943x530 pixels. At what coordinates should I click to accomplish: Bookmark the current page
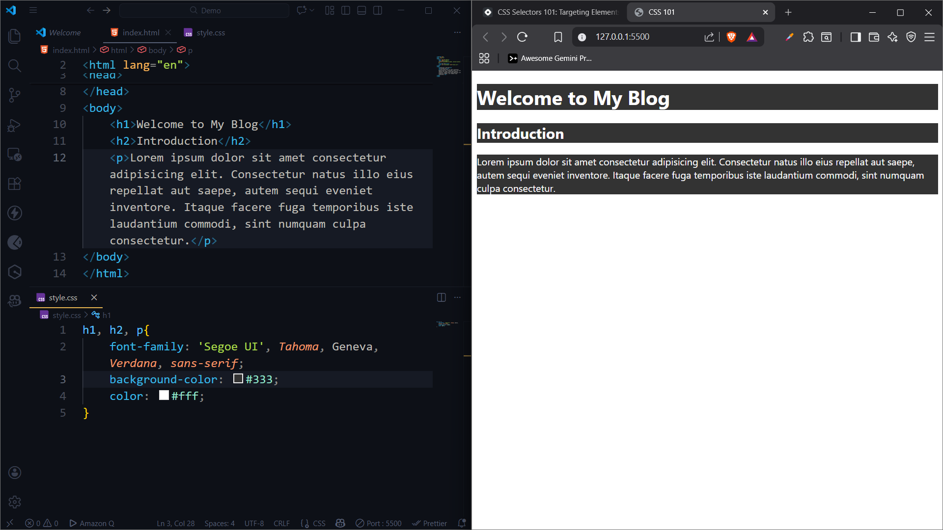[x=558, y=37]
